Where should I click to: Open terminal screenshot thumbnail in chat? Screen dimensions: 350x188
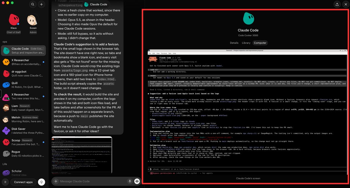[82, 156]
